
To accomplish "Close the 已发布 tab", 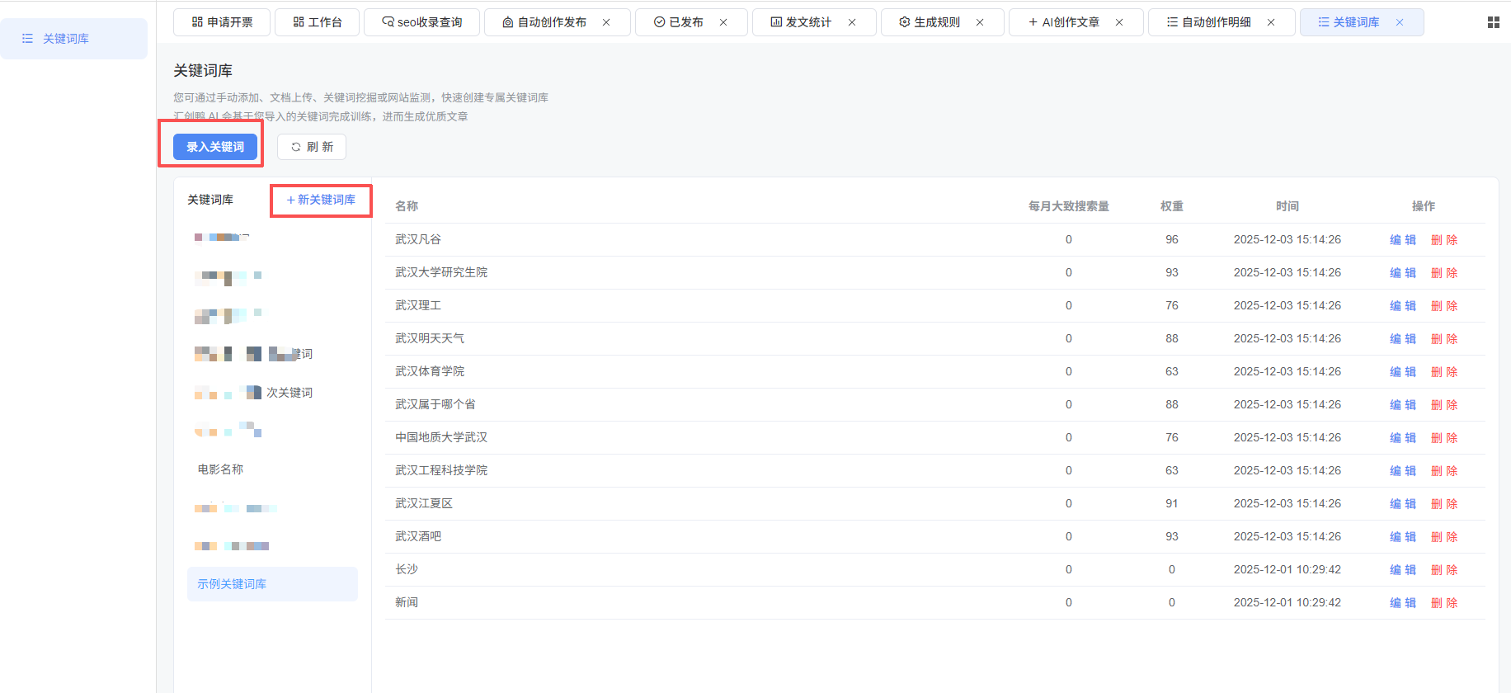I will 723,22.
